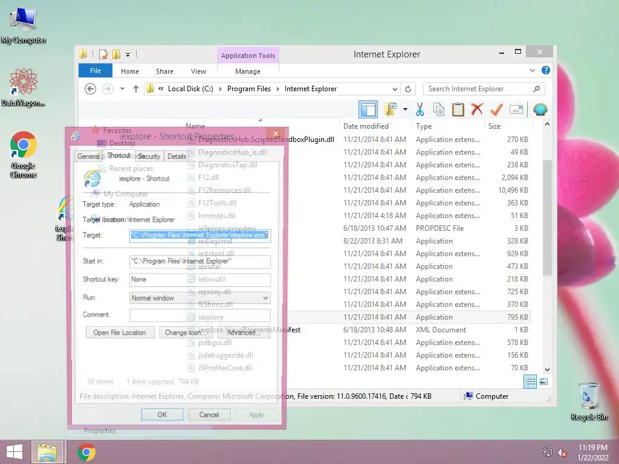Open the Security tab in Properties dialog
This screenshot has height=464, width=619.
point(149,156)
